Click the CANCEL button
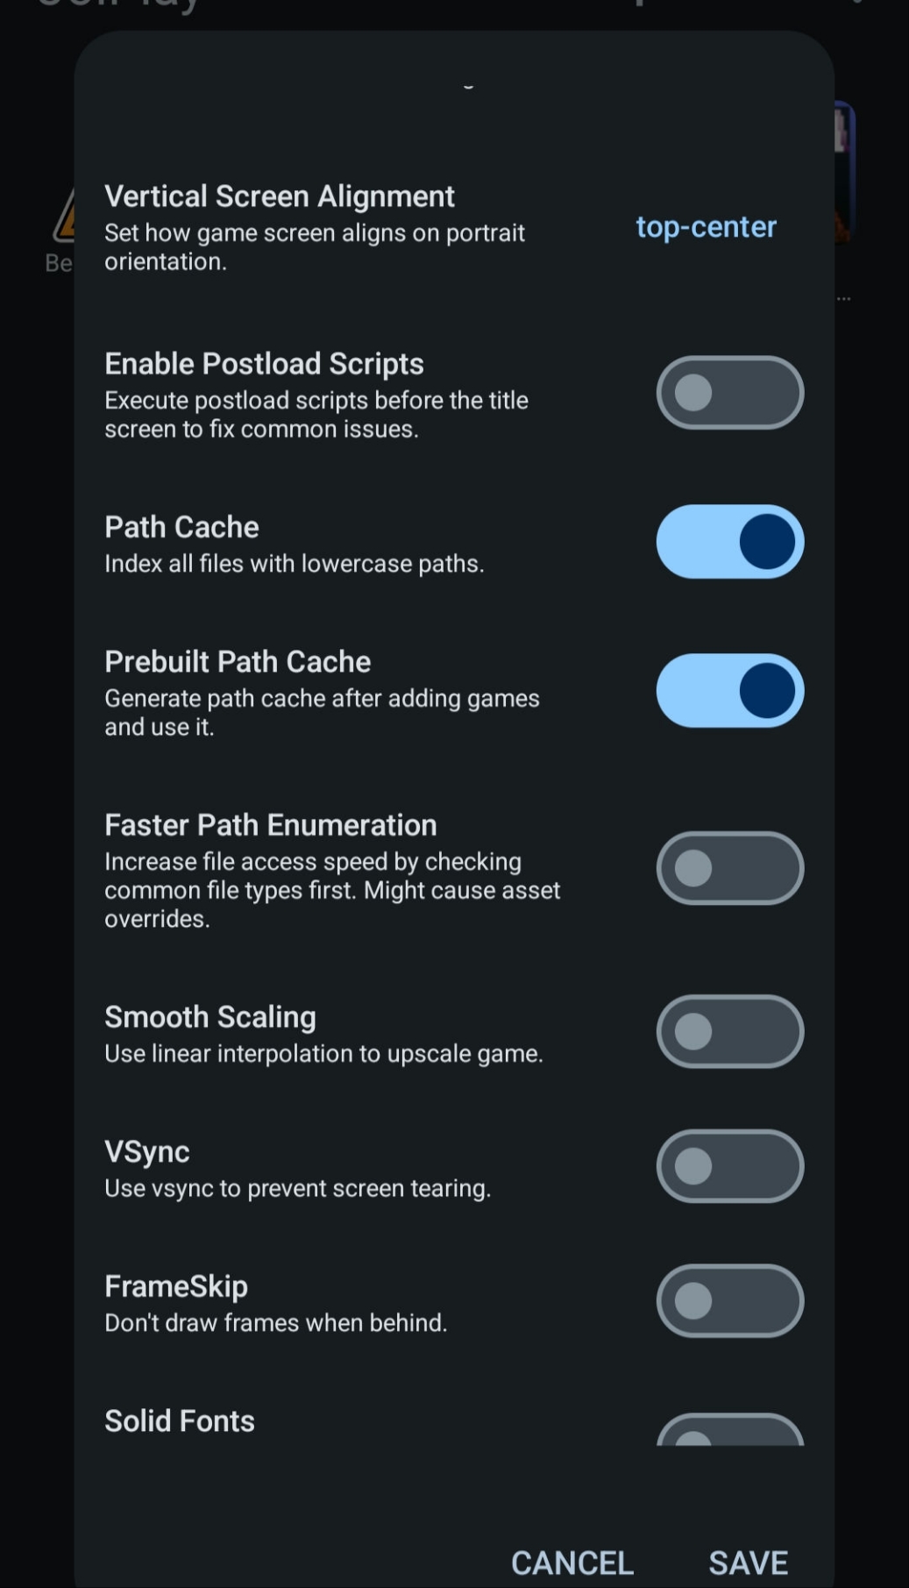The width and height of the screenshot is (909, 1588). (572, 1563)
